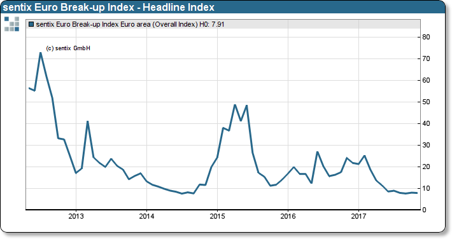452x239 pixels.
Task: Click the '(c) sentix GmbH' copyright label
Action: click(68, 48)
